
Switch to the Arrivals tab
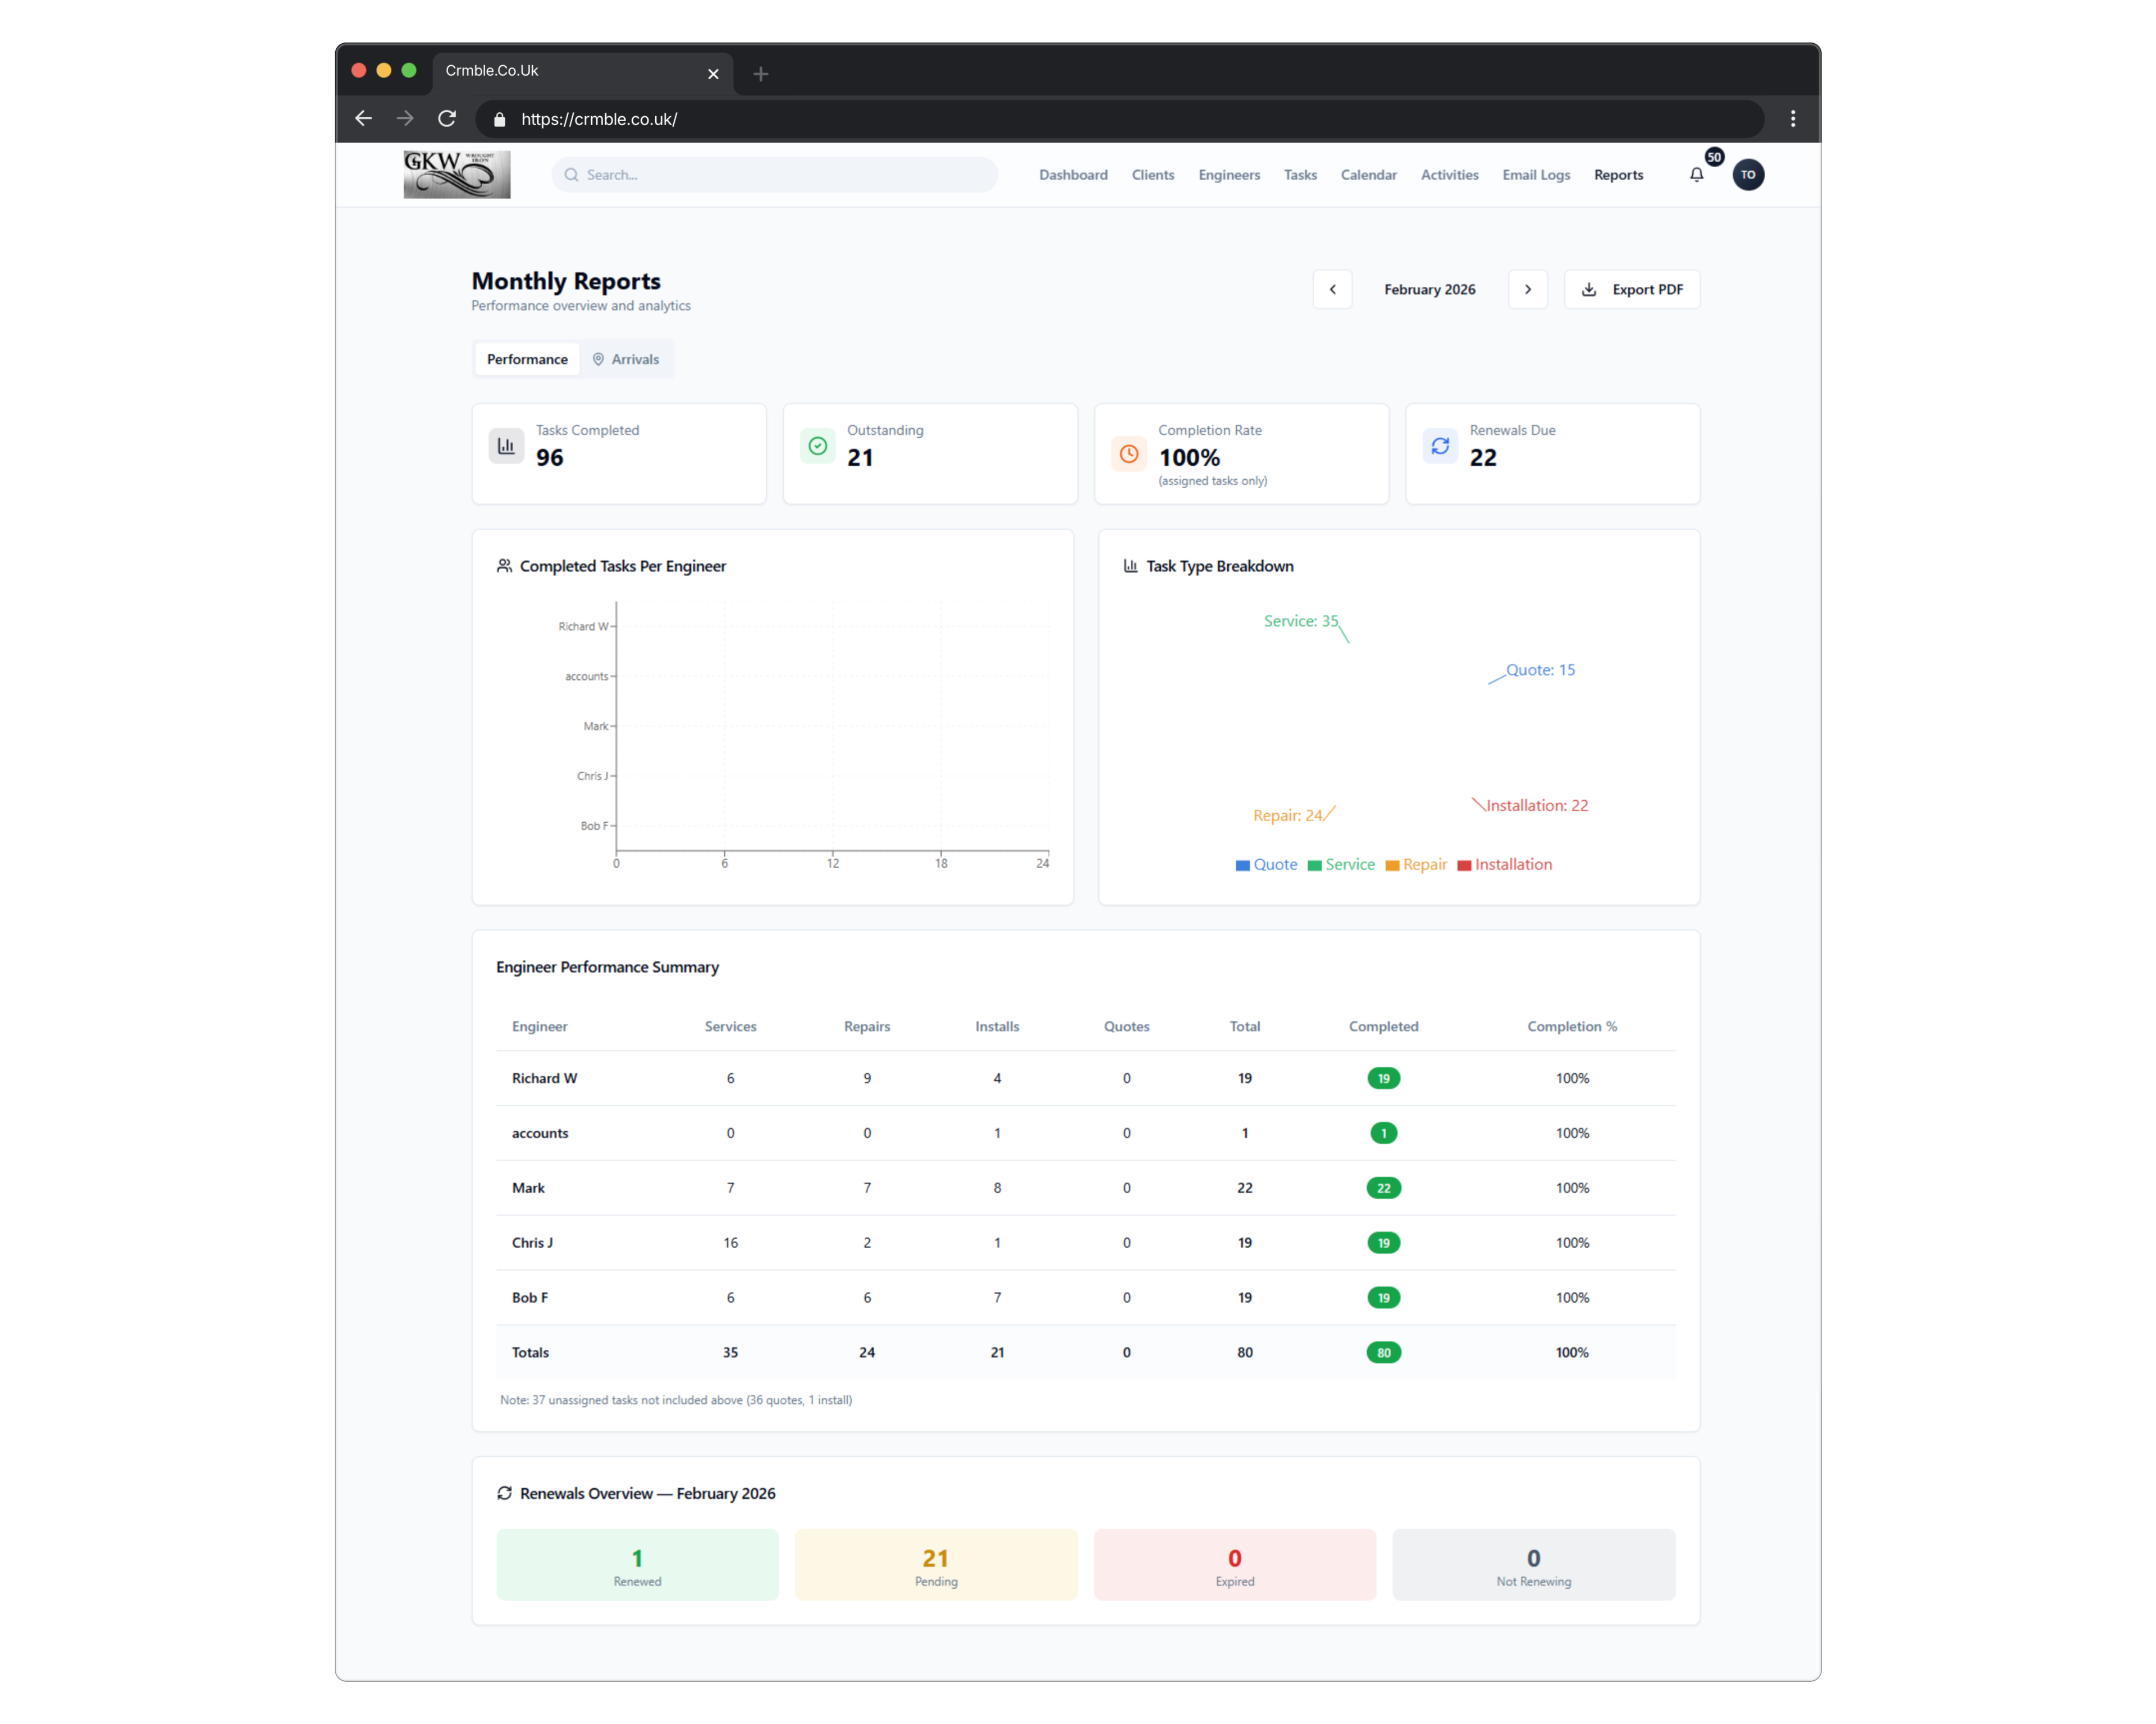[x=626, y=360]
